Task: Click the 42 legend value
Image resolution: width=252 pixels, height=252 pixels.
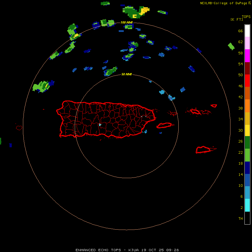Action: (x=241, y=97)
